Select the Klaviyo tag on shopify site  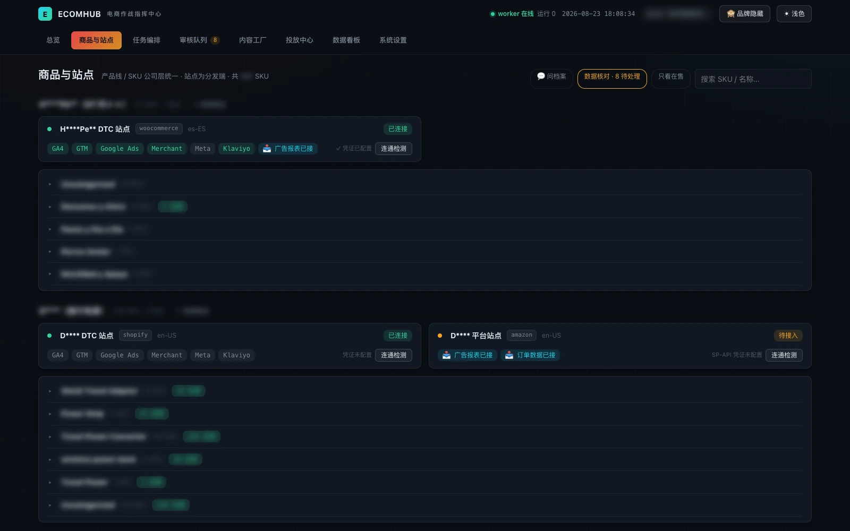coord(236,355)
